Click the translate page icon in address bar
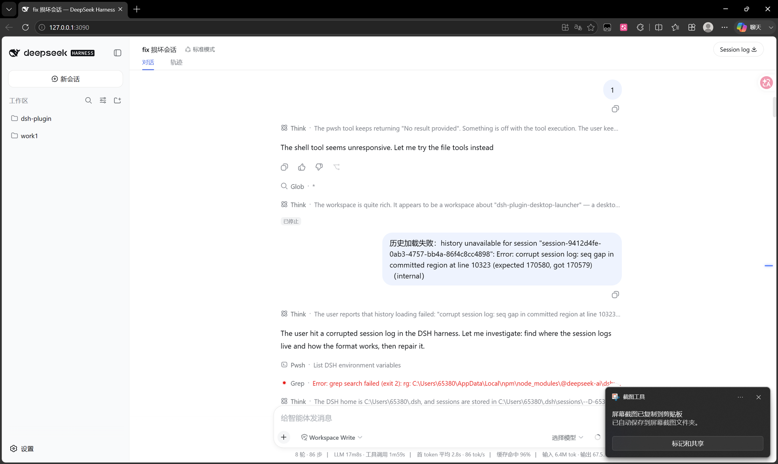The image size is (778, 464). click(x=578, y=27)
